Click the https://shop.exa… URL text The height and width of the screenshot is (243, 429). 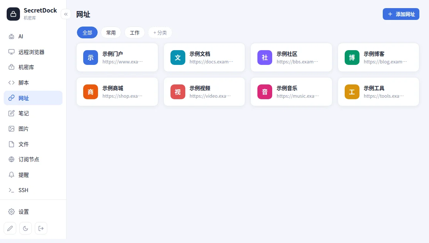coord(122,96)
